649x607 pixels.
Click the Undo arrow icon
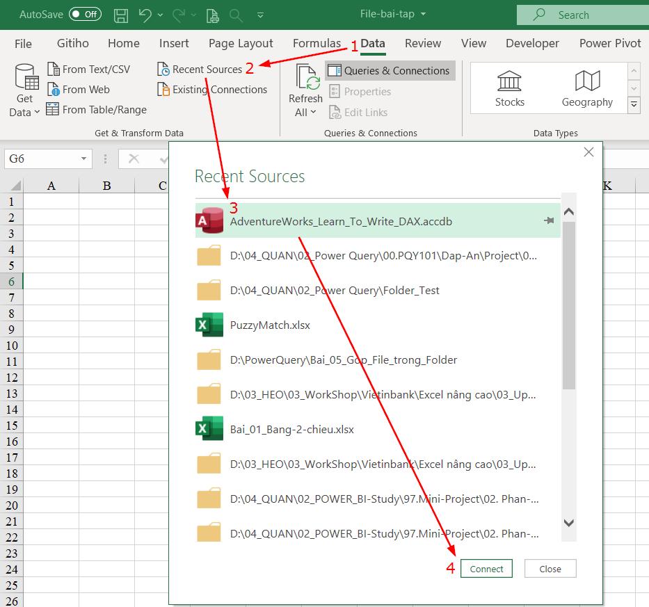(145, 15)
